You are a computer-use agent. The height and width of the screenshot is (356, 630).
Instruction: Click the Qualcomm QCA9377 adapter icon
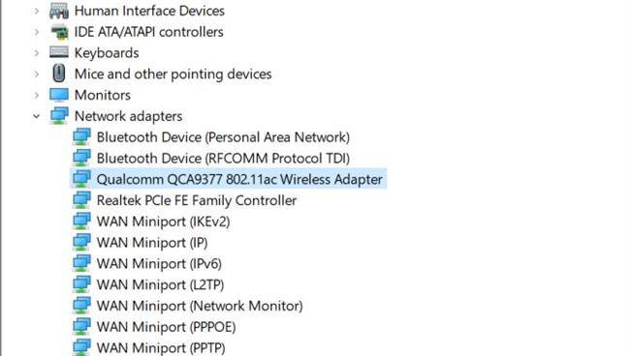[81, 179]
